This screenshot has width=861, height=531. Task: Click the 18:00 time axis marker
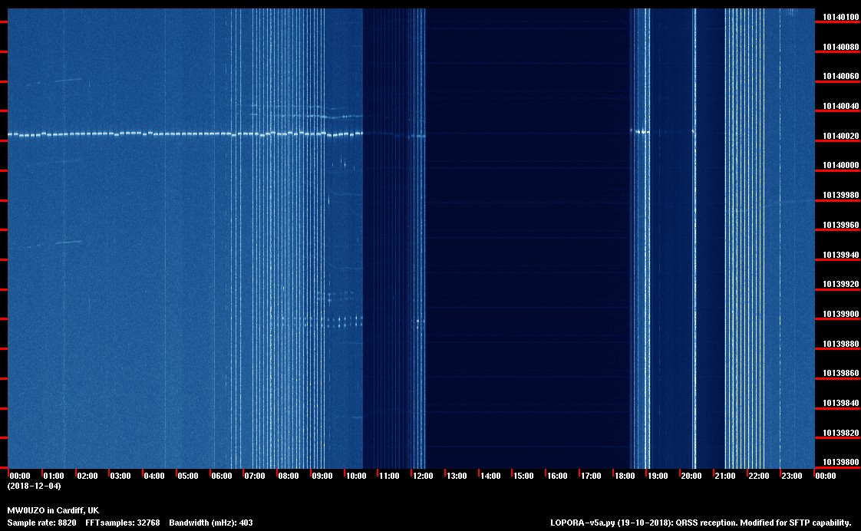[625, 477]
